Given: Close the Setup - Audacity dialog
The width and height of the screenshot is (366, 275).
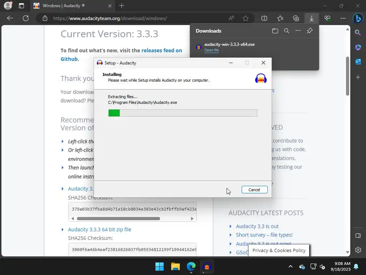Looking at the screenshot, I should click(x=263, y=63).
